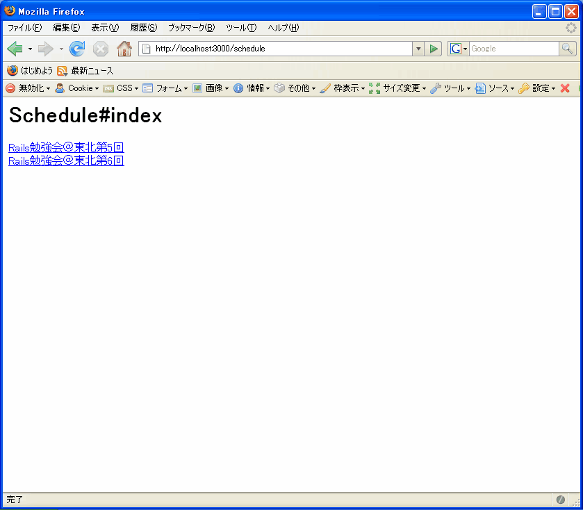The image size is (583, 510).
Task: Click the その他 miscellaneous icon
Action: 279,88
